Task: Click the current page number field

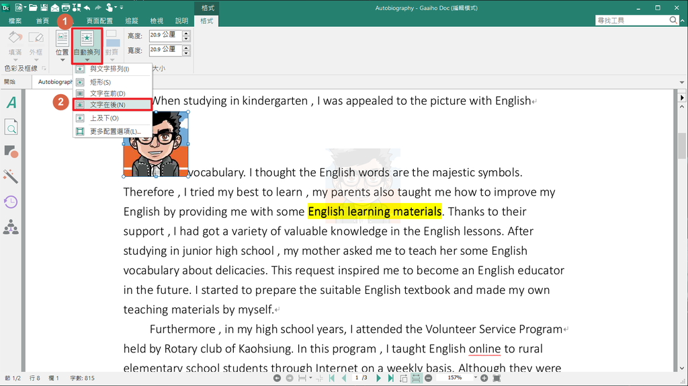Action: 357,378
